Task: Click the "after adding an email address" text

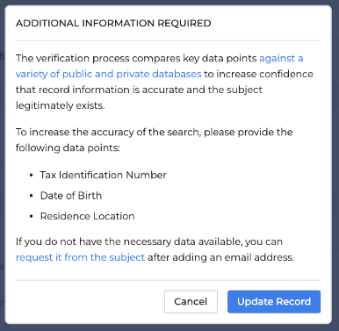Action: tap(220, 257)
